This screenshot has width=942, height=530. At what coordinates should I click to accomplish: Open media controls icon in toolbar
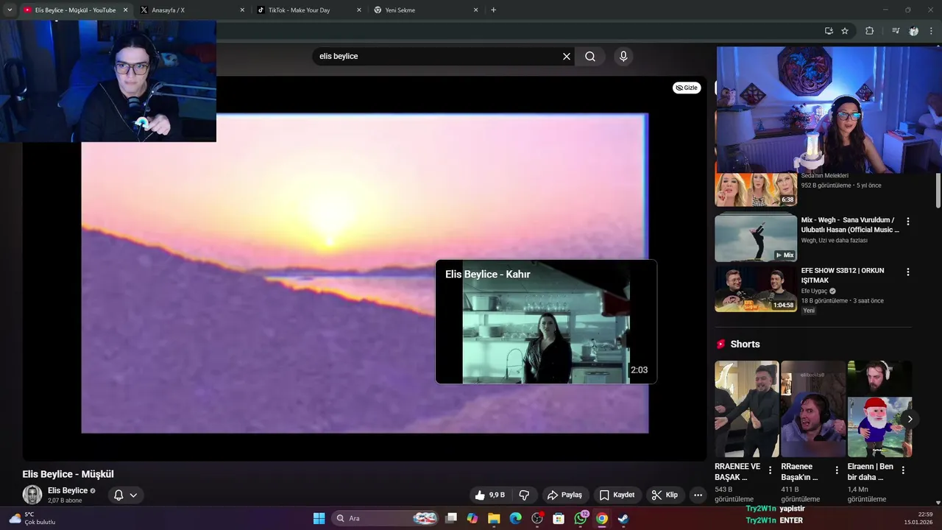[x=896, y=31]
